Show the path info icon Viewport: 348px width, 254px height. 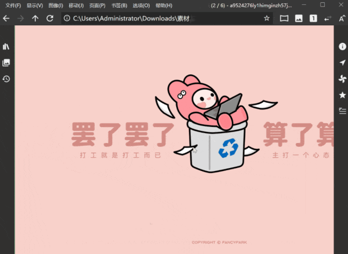(x=67, y=18)
